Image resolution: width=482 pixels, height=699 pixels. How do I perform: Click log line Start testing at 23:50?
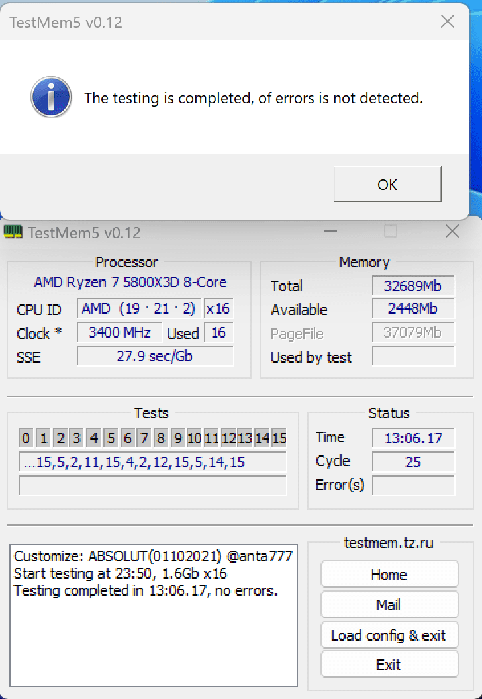120,573
